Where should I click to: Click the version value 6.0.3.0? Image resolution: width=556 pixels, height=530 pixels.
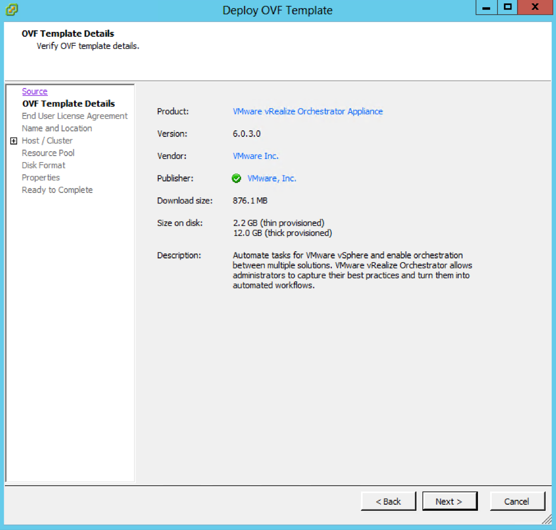click(247, 134)
